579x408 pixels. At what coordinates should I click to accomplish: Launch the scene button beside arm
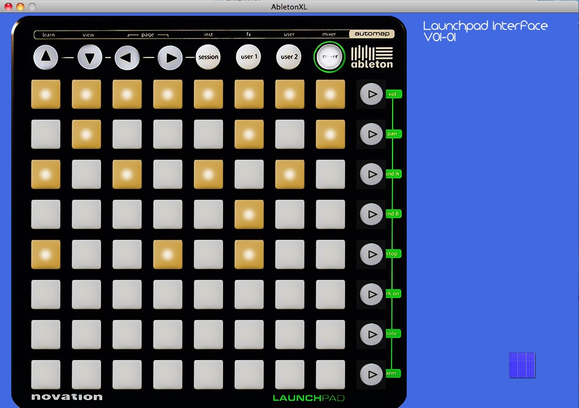tap(372, 375)
